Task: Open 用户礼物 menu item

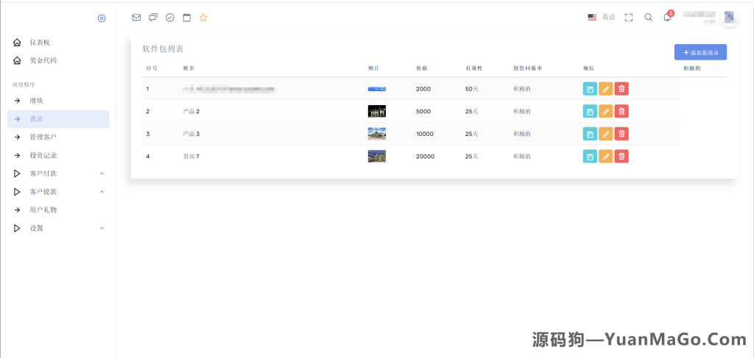Action: click(x=43, y=210)
